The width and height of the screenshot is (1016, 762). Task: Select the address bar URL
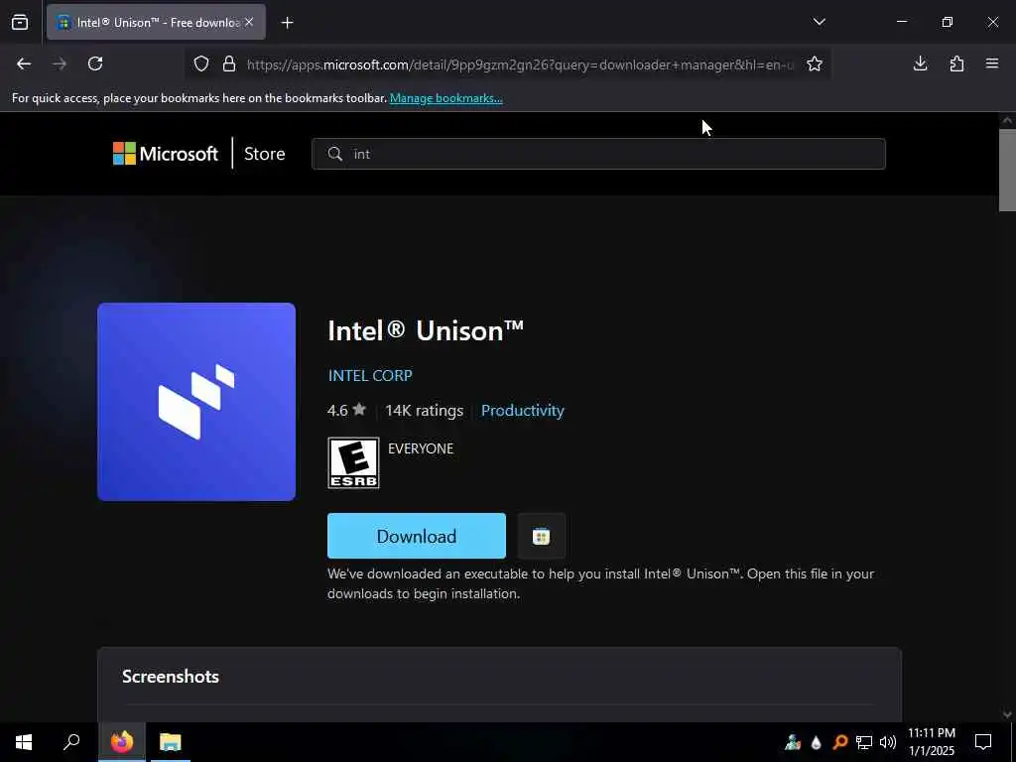click(x=520, y=64)
